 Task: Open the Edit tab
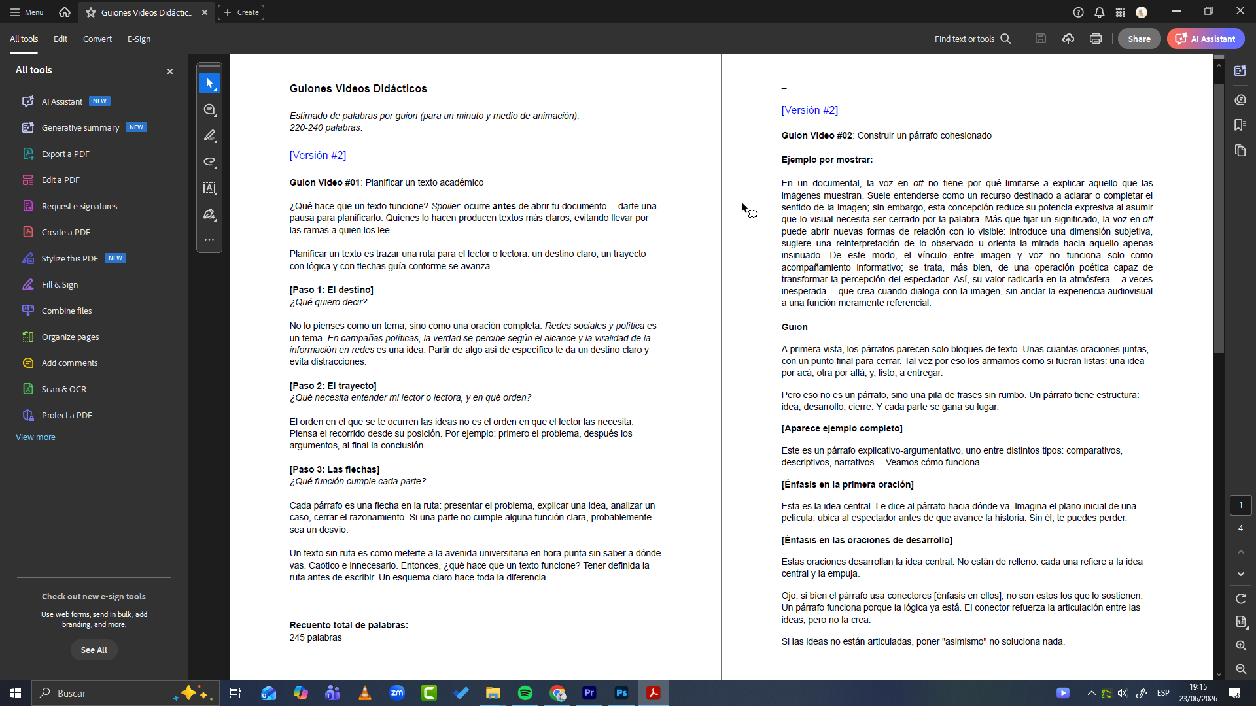click(x=60, y=39)
